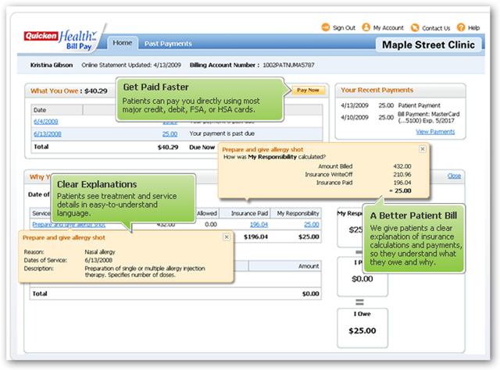500x370 pixels.
Task: Click the Clear Explanations callout heading
Action: [97, 184]
